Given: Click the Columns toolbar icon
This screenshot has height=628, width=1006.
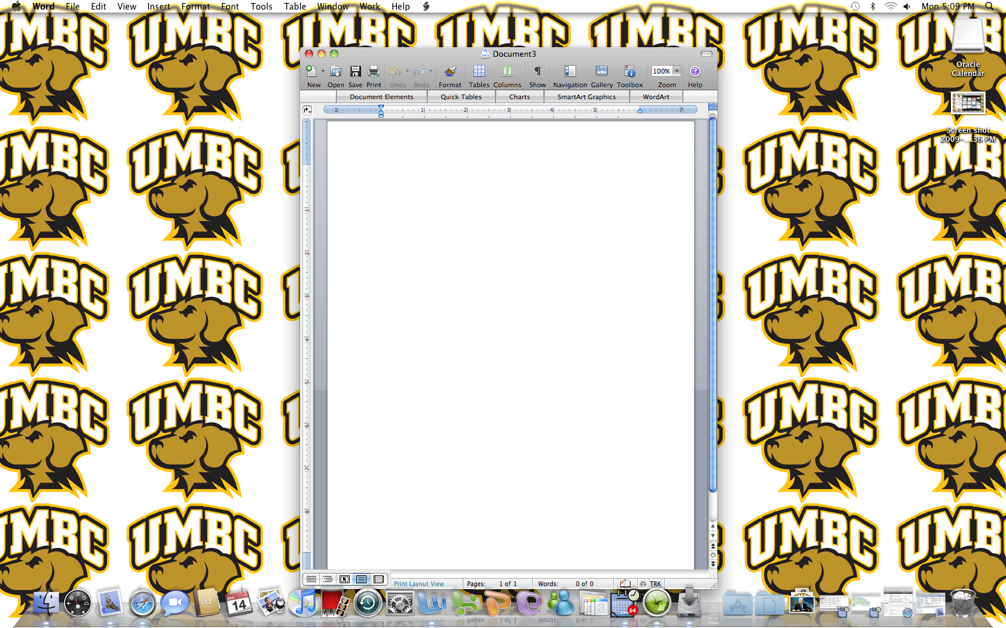Looking at the screenshot, I should (x=507, y=72).
